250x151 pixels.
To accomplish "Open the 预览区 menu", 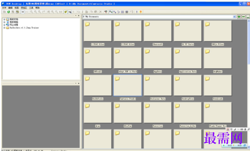I will click(24, 8).
